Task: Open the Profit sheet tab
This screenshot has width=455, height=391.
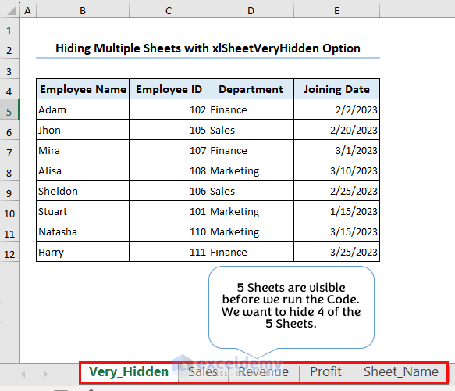Action: tap(326, 371)
